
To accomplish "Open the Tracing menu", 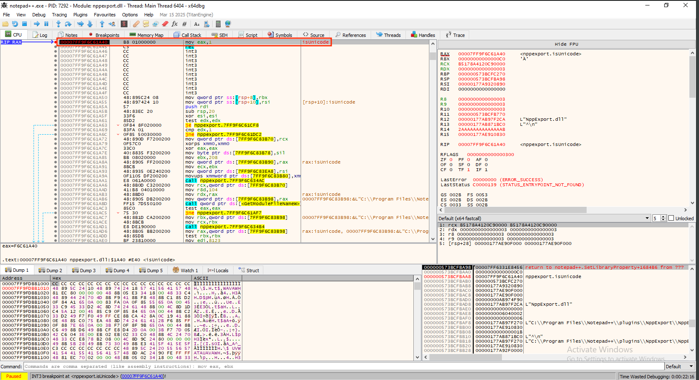I will coord(59,15).
